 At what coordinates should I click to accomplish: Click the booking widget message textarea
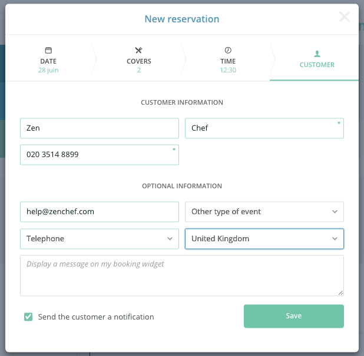(x=182, y=275)
